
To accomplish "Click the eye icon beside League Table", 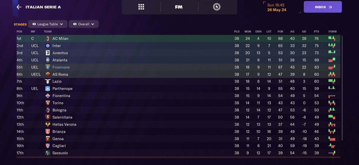I will [x=34, y=24].
